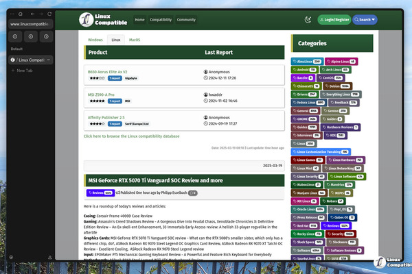The width and height of the screenshot is (412, 274).
Task: Reload the page with browser refresh icon
Action: click(49, 12)
